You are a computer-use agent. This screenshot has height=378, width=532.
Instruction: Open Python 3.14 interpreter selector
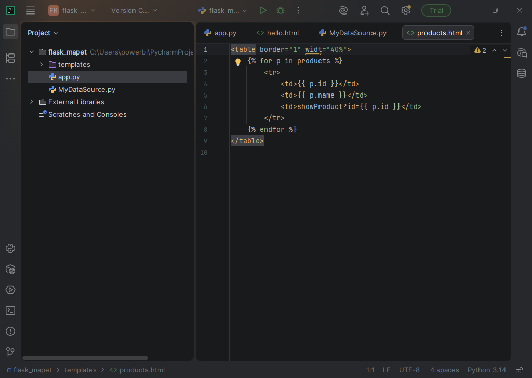click(x=486, y=370)
